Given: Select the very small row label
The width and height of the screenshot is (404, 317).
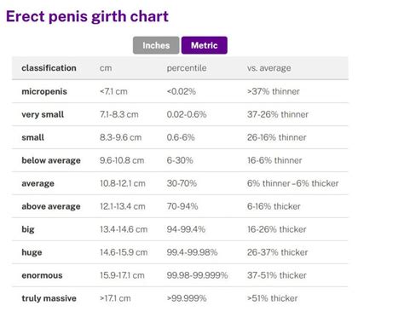Looking at the screenshot, I should (43, 114).
